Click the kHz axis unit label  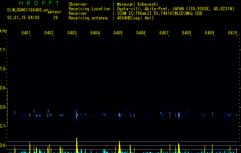pyautogui.click(x=3, y=31)
